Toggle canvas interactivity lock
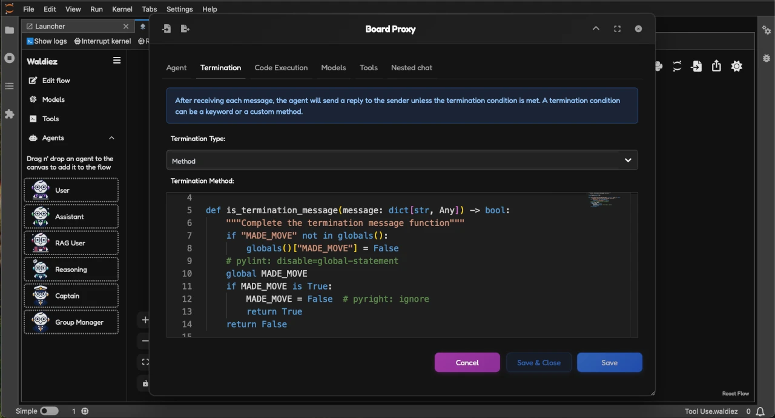This screenshot has width=775, height=418. [145, 383]
